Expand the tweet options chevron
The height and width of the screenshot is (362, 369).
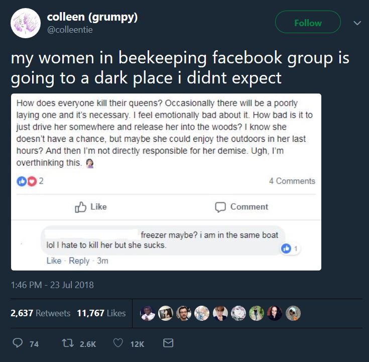[x=357, y=23]
